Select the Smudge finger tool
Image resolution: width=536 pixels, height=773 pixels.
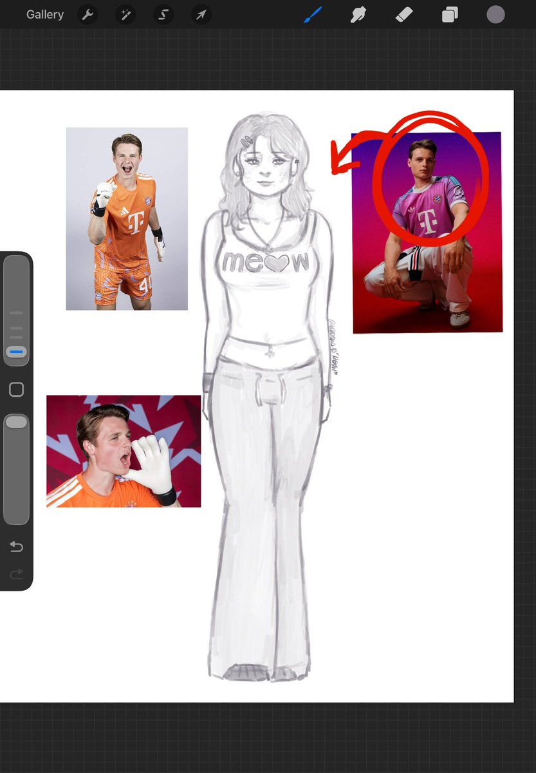click(x=358, y=14)
